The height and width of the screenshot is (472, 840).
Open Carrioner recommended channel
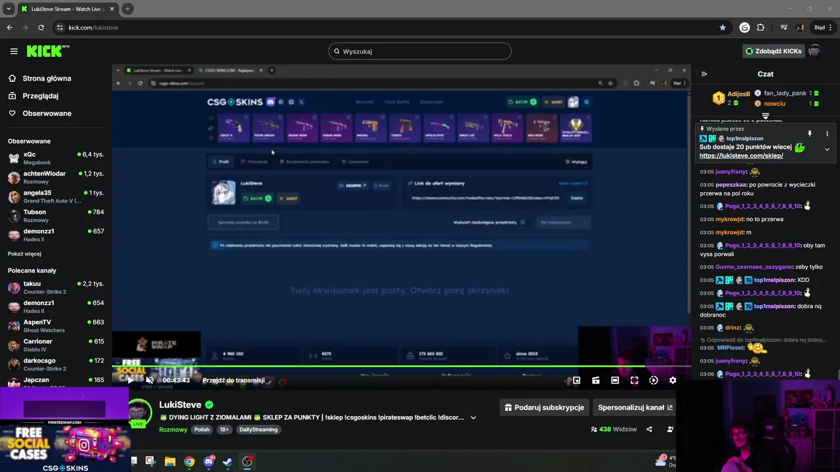(56, 345)
